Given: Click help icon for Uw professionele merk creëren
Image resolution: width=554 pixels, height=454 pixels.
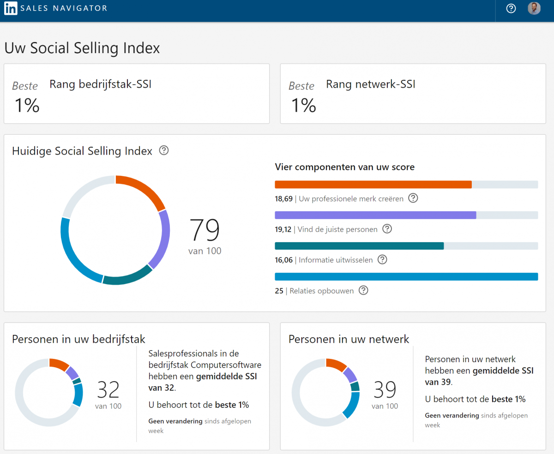Looking at the screenshot, I should (x=413, y=198).
